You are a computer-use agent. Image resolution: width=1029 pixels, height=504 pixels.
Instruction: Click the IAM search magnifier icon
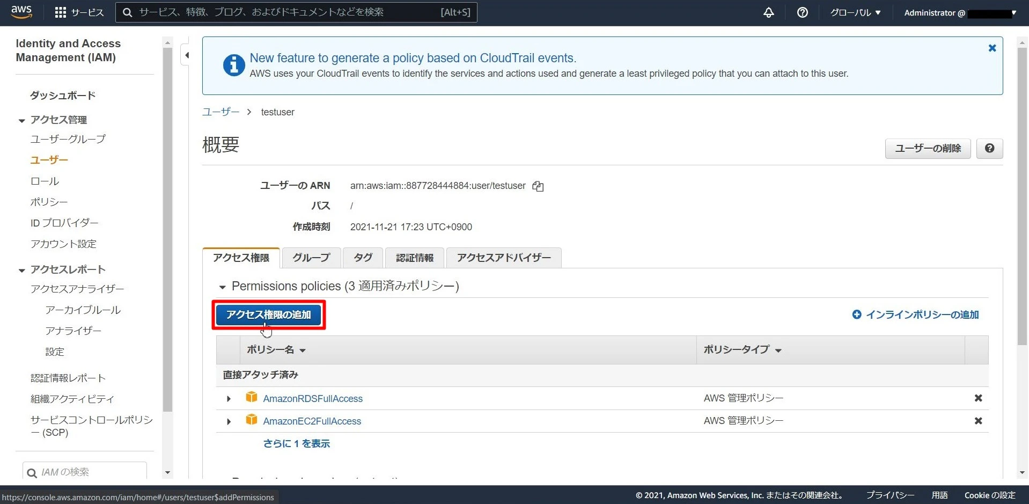[32, 473]
